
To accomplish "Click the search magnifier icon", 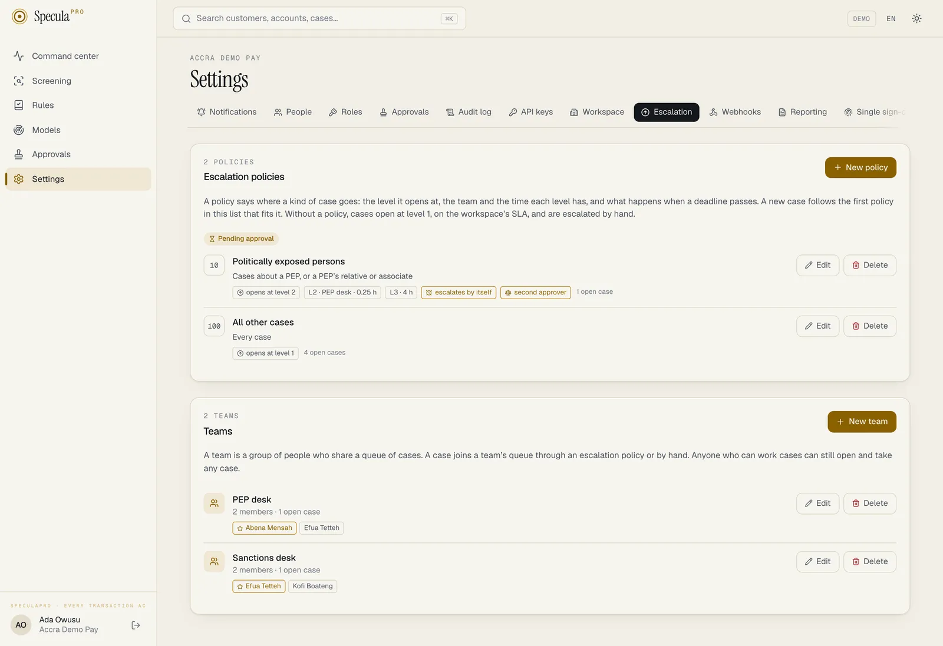I will pos(186,19).
